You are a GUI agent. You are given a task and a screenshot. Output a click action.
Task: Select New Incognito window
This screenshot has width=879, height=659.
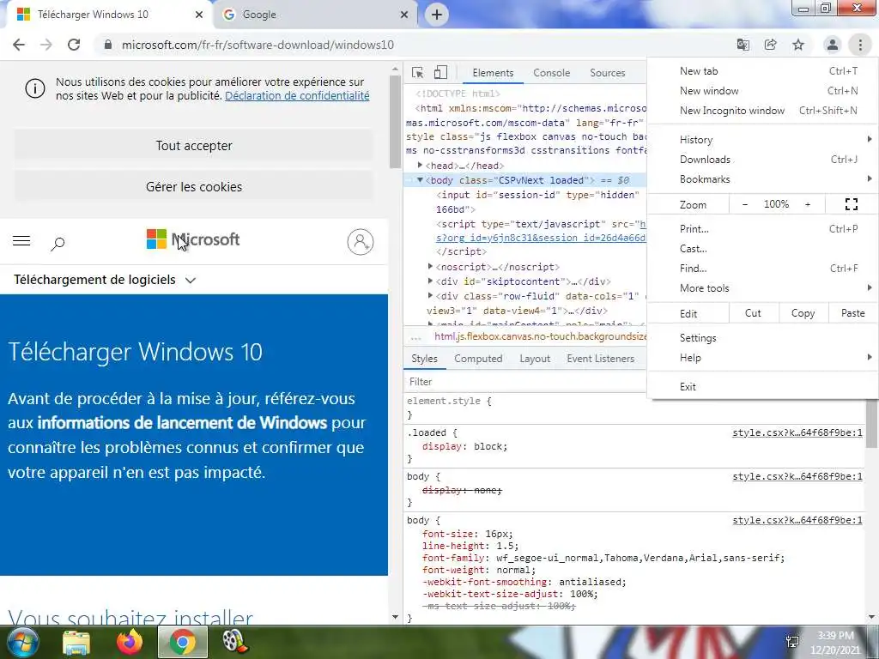(762, 111)
